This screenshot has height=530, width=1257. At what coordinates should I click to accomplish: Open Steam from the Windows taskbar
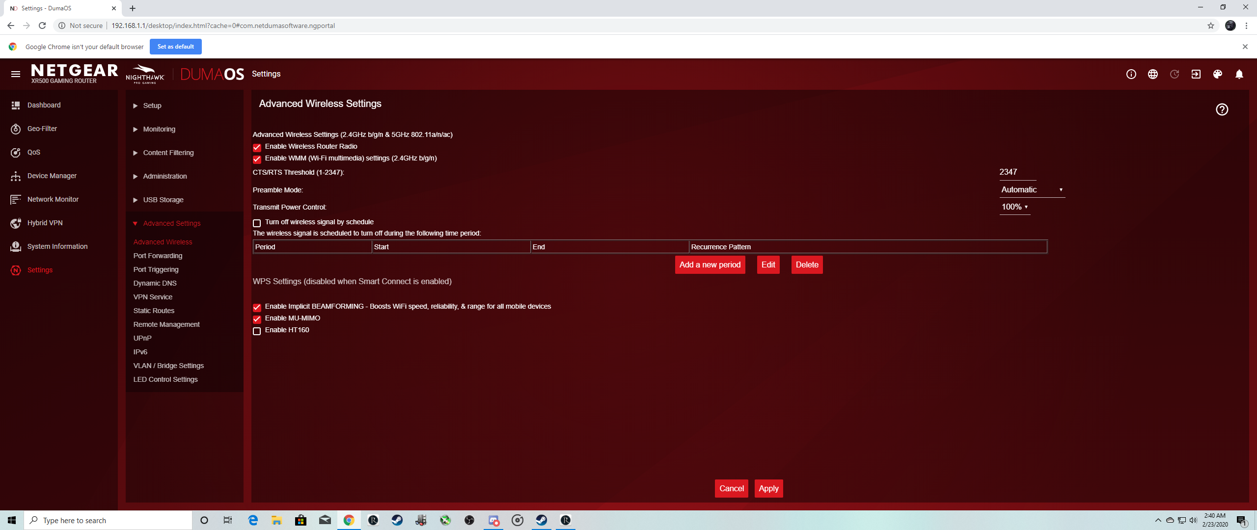coord(397,520)
